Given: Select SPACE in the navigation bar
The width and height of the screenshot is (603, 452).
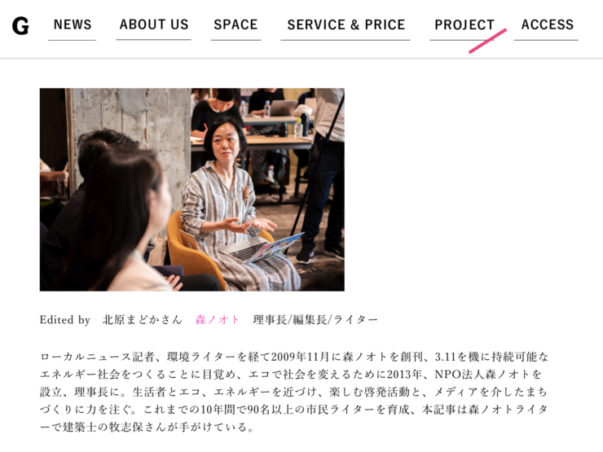Looking at the screenshot, I should pyautogui.click(x=235, y=24).
